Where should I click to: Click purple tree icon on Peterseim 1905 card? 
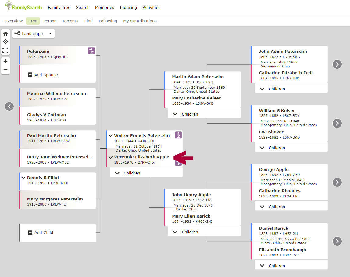coord(91,51)
